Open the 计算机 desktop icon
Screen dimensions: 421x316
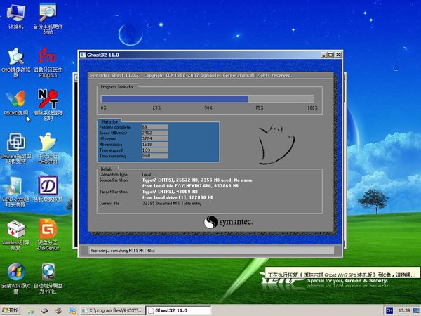(15, 12)
